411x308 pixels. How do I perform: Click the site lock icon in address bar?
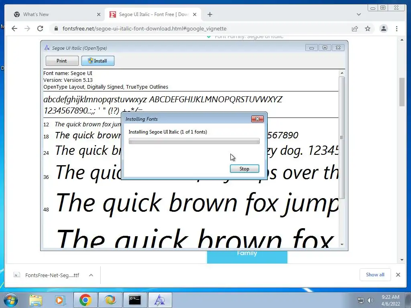pyautogui.click(x=56, y=28)
